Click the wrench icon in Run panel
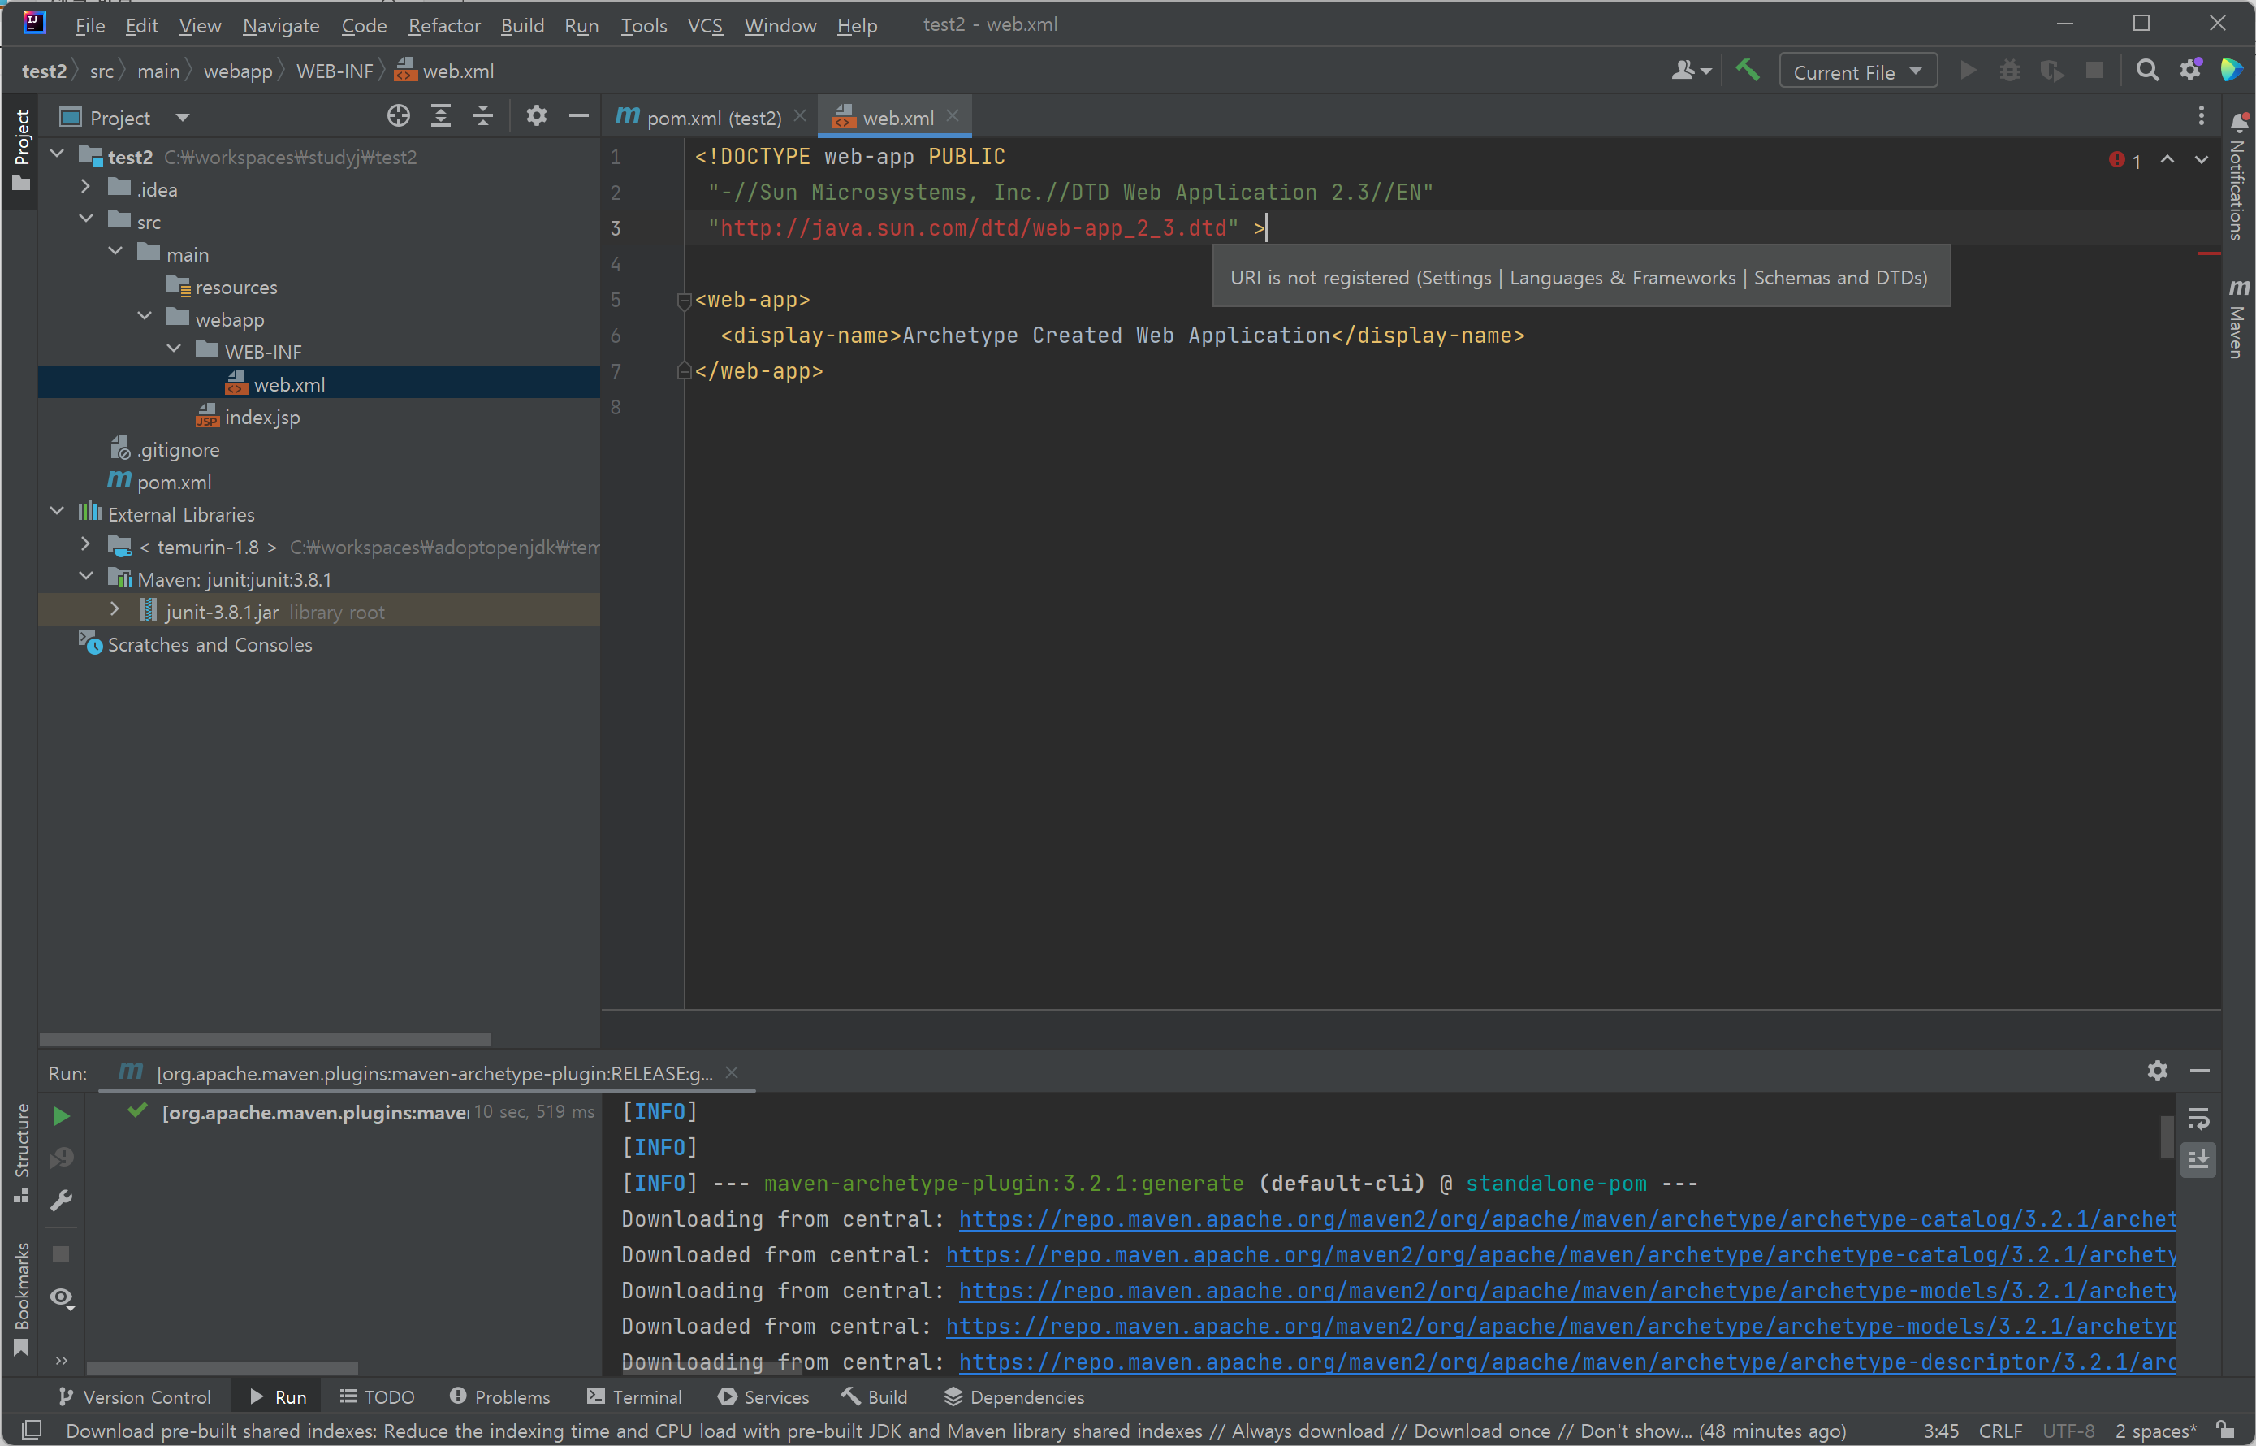 tap(62, 1200)
